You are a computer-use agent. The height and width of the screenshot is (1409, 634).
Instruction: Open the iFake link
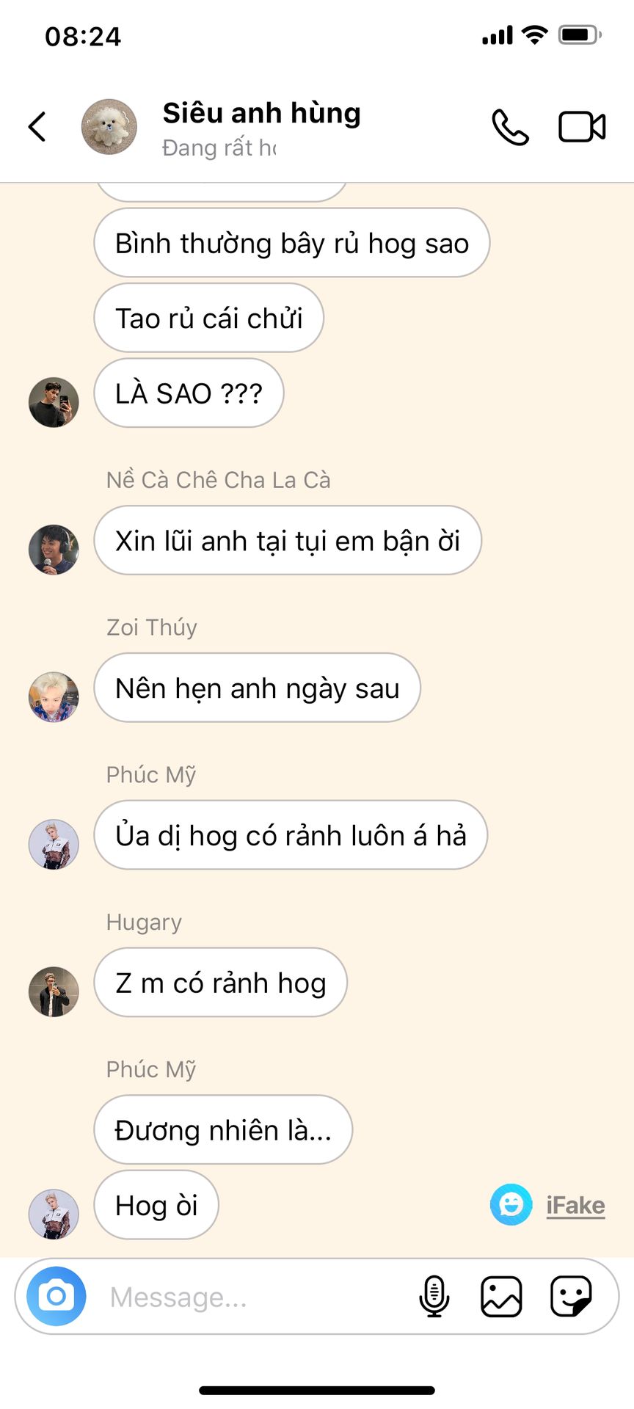pos(575,1206)
